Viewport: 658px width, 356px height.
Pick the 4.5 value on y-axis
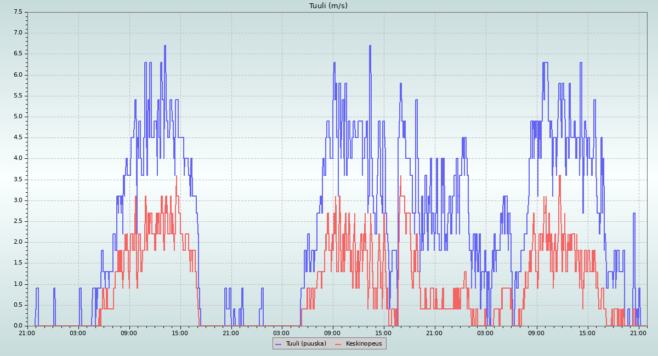(x=18, y=137)
